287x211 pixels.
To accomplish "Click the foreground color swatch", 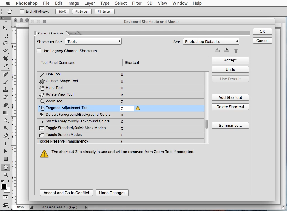I will 4,187.
